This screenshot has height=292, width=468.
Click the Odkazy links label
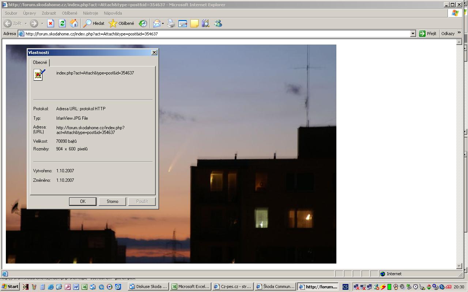448,34
